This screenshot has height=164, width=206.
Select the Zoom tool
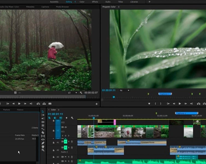click(x=43, y=150)
